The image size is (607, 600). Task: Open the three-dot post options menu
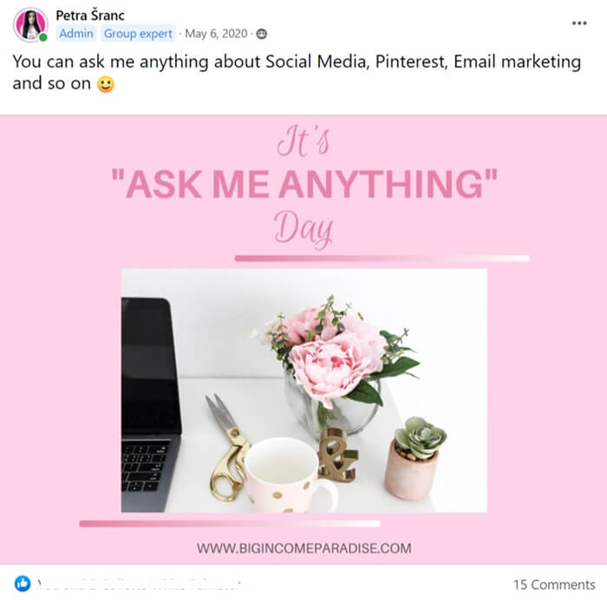(x=579, y=23)
